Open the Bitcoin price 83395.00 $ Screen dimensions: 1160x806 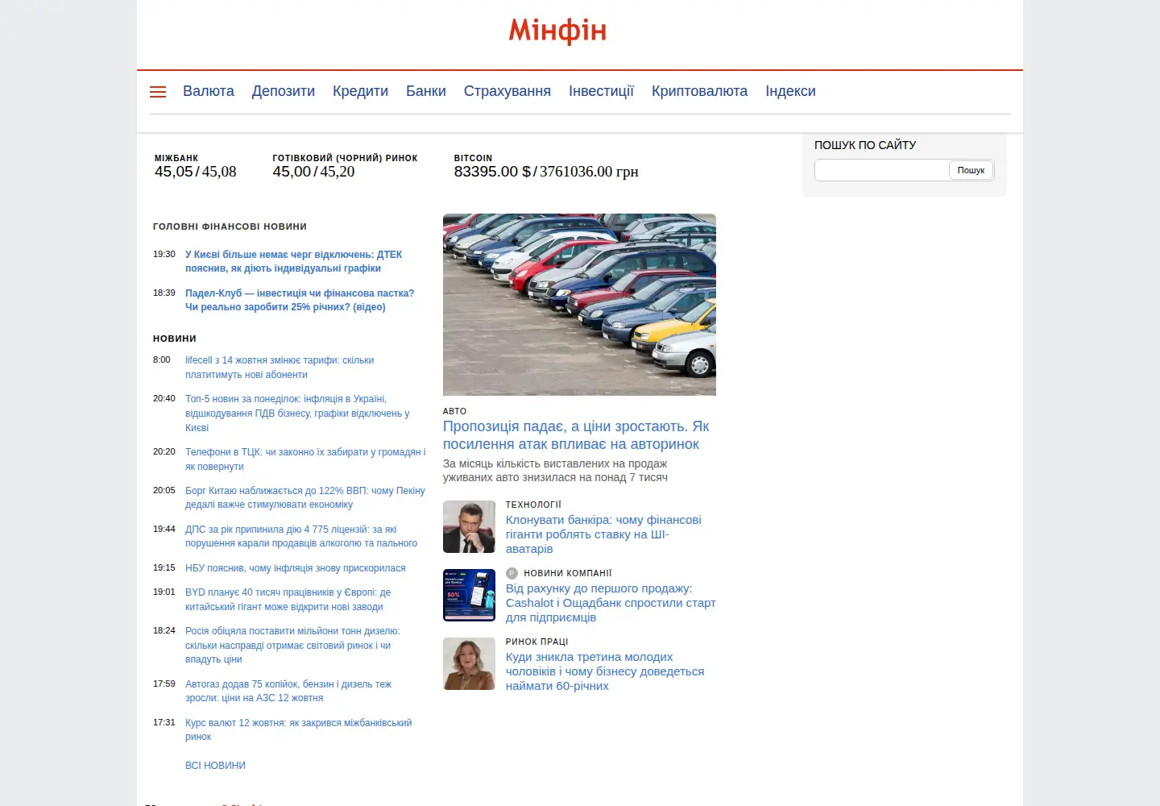click(x=492, y=172)
